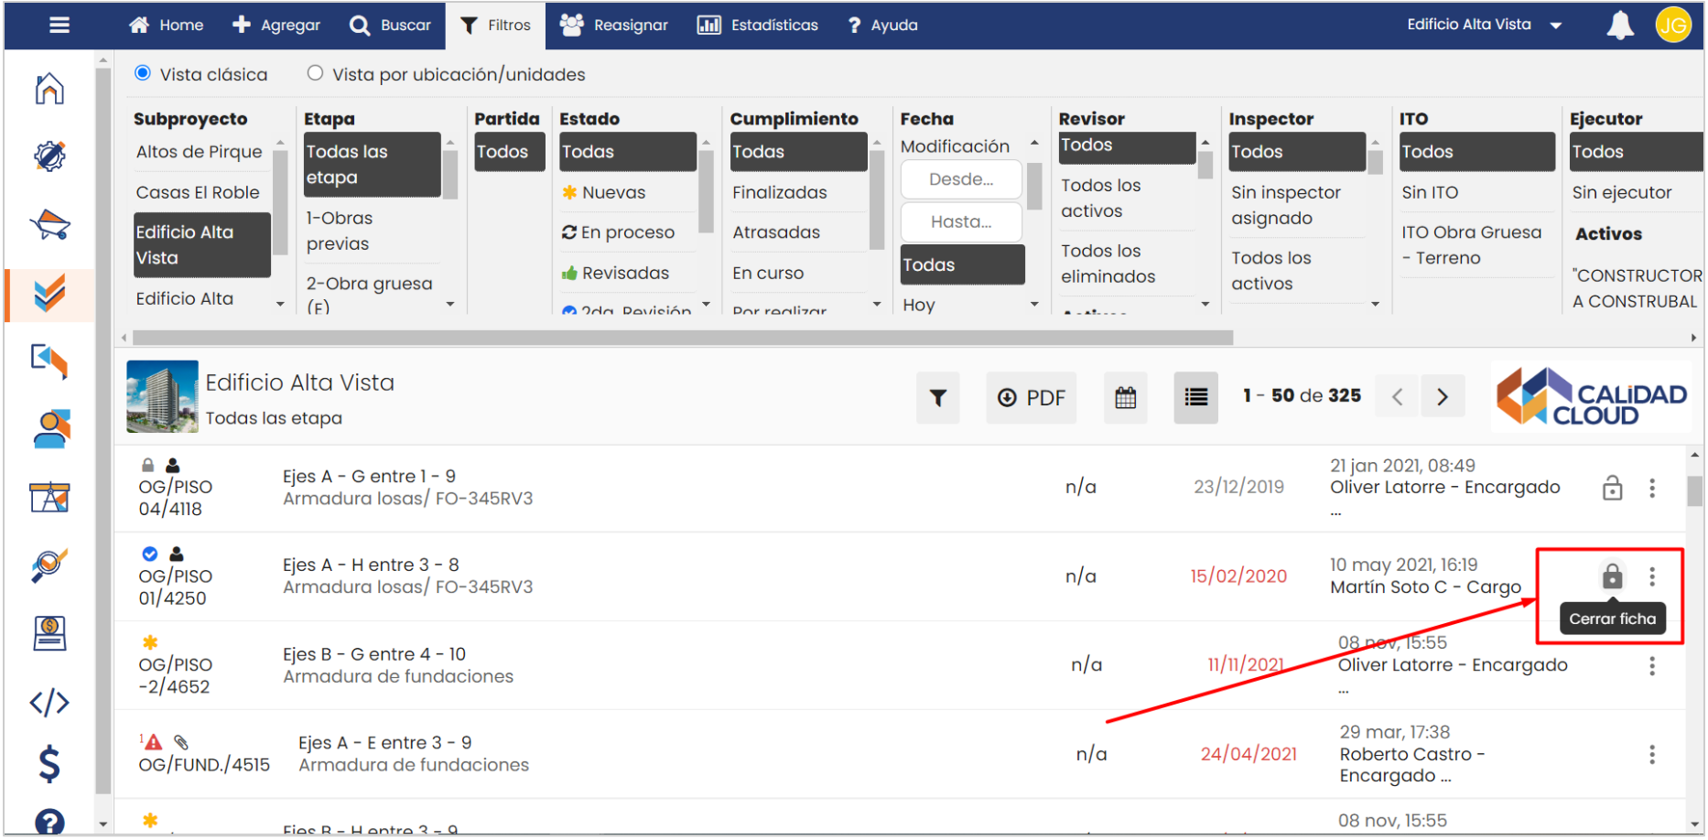
Task: Export the list with the PDF button
Action: tap(1031, 398)
